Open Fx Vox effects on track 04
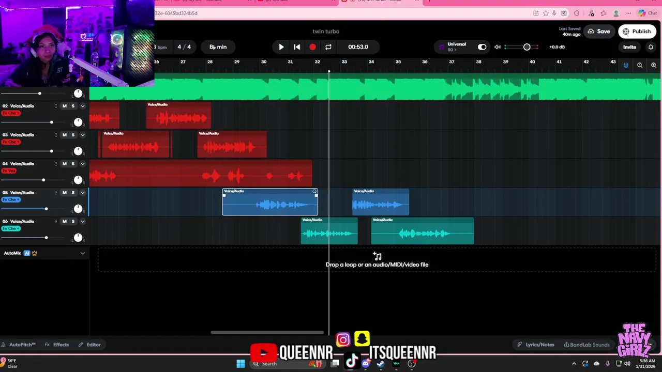Image resolution: width=662 pixels, height=372 pixels. click(9, 171)
